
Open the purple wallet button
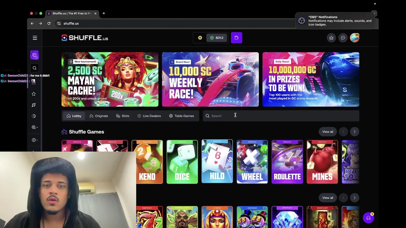(236, 38)
